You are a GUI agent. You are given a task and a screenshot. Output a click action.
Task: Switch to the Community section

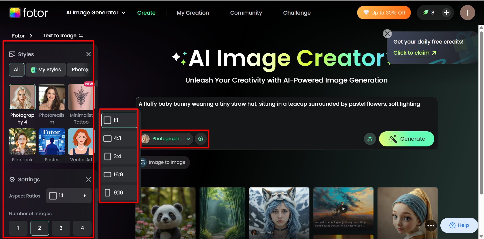(246, 13)
